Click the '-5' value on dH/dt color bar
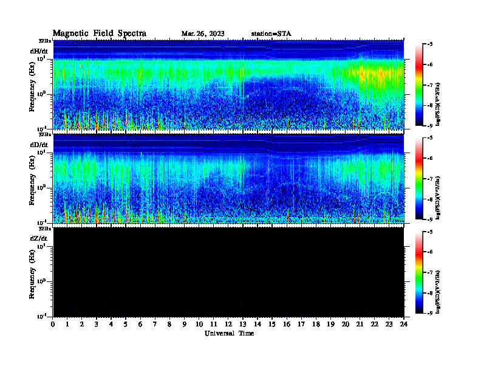This screenshot has width=481, height=372. [430, 44]
